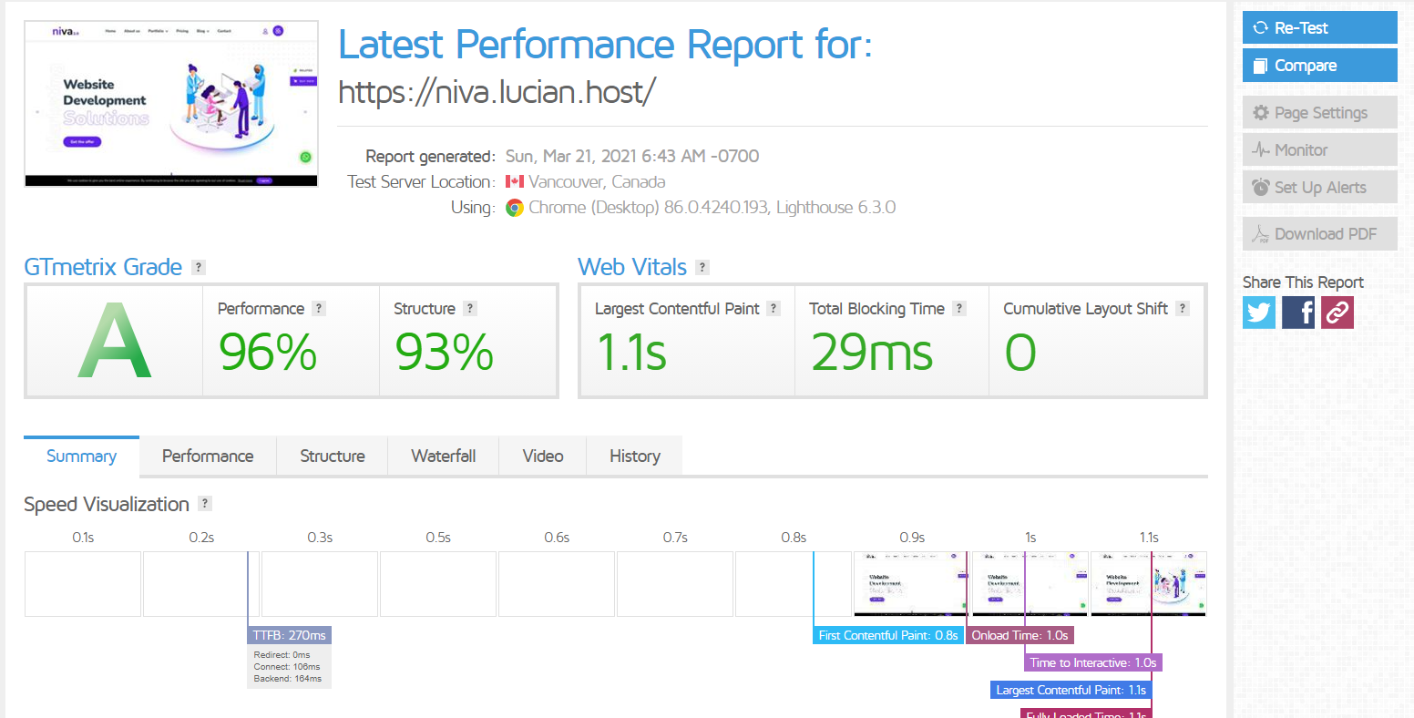Share report on Facebook
Screen dimensions: 1414x718
pyautogui.click(x=1297, y=313)
